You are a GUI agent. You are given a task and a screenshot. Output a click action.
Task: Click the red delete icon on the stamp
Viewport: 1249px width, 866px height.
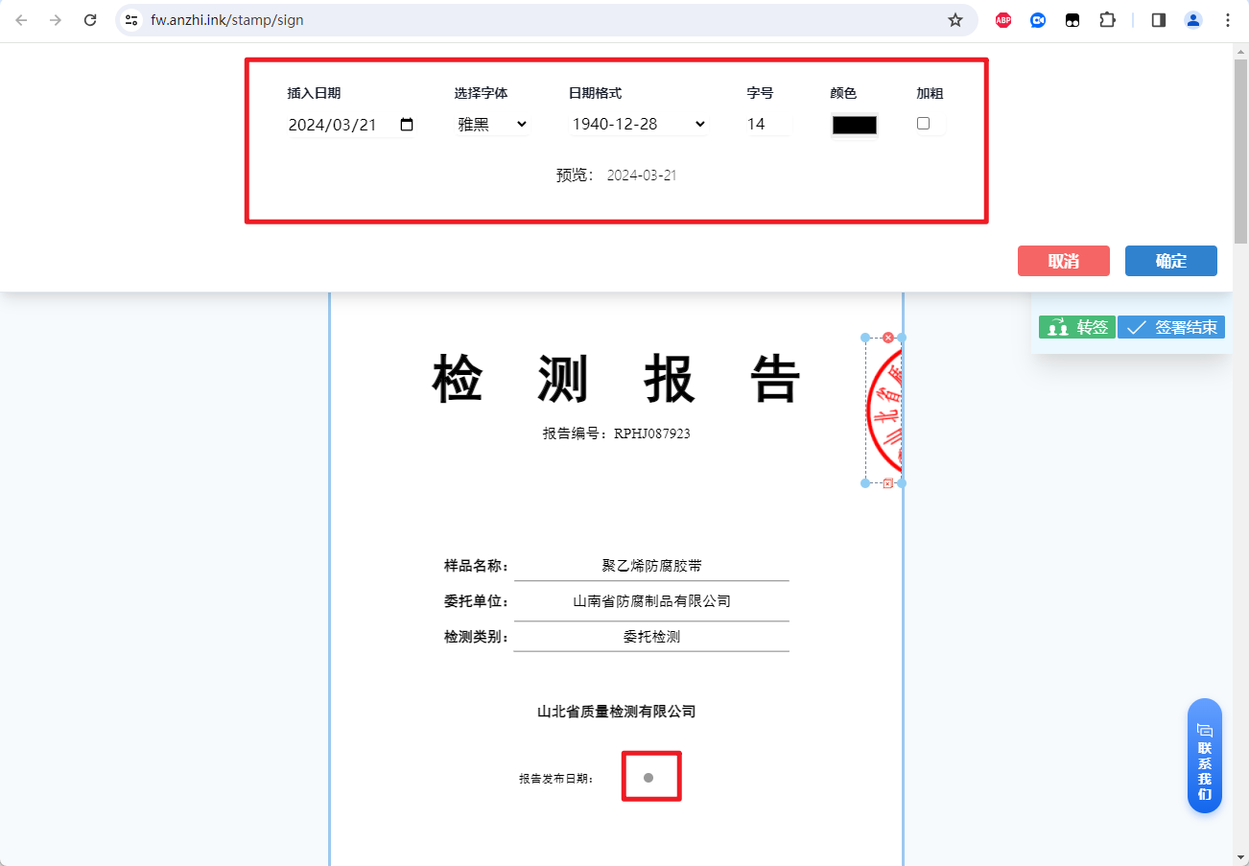pyautogui.click(x=888, y=338)
